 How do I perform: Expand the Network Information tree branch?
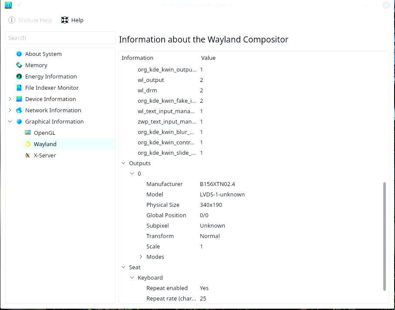(10, 111)
